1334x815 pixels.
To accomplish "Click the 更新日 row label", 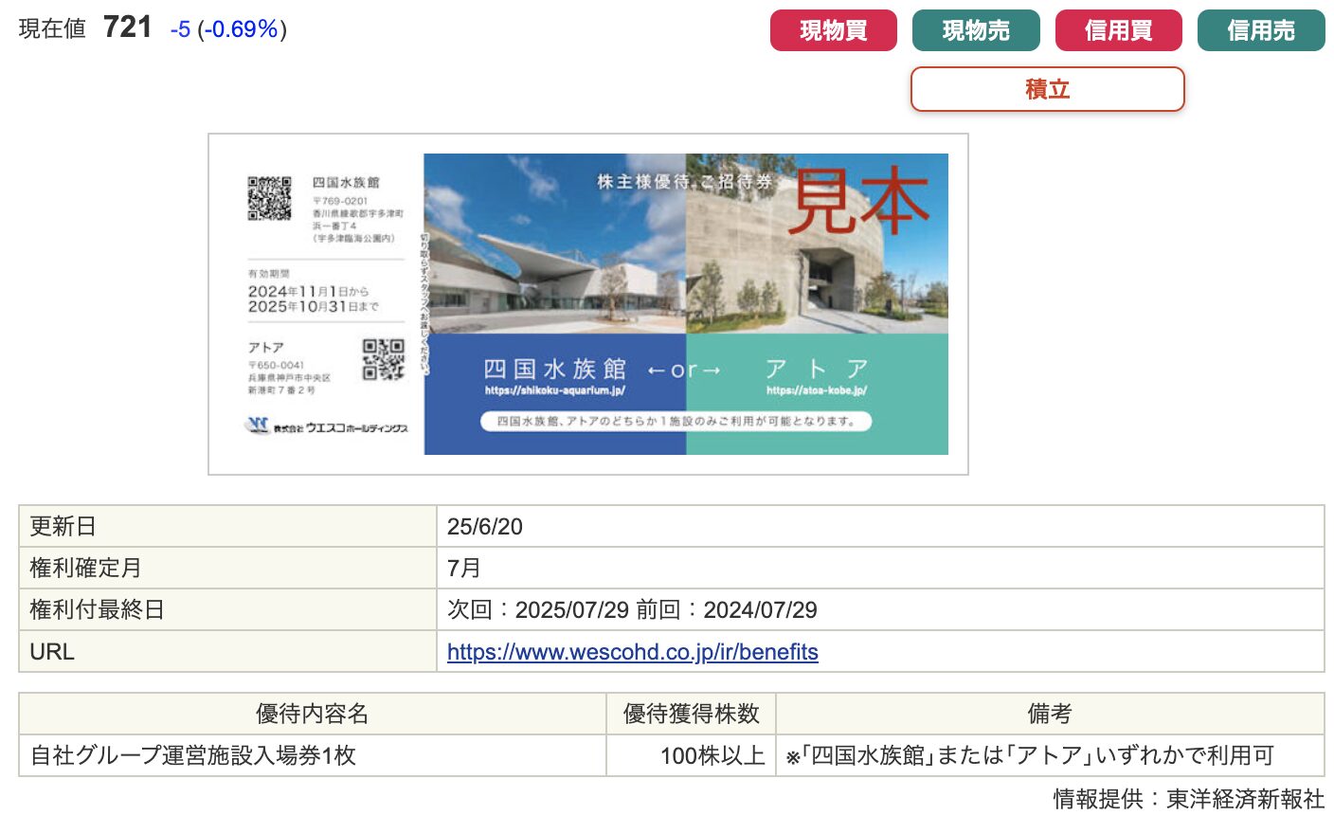I will 227,526.
